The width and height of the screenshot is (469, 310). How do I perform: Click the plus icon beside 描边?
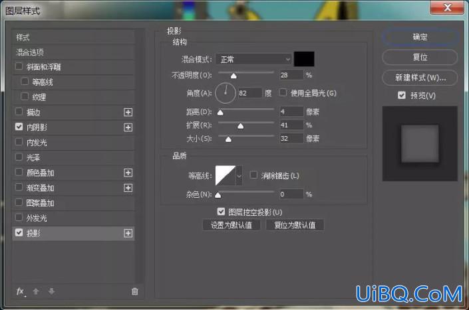point(128,112)
